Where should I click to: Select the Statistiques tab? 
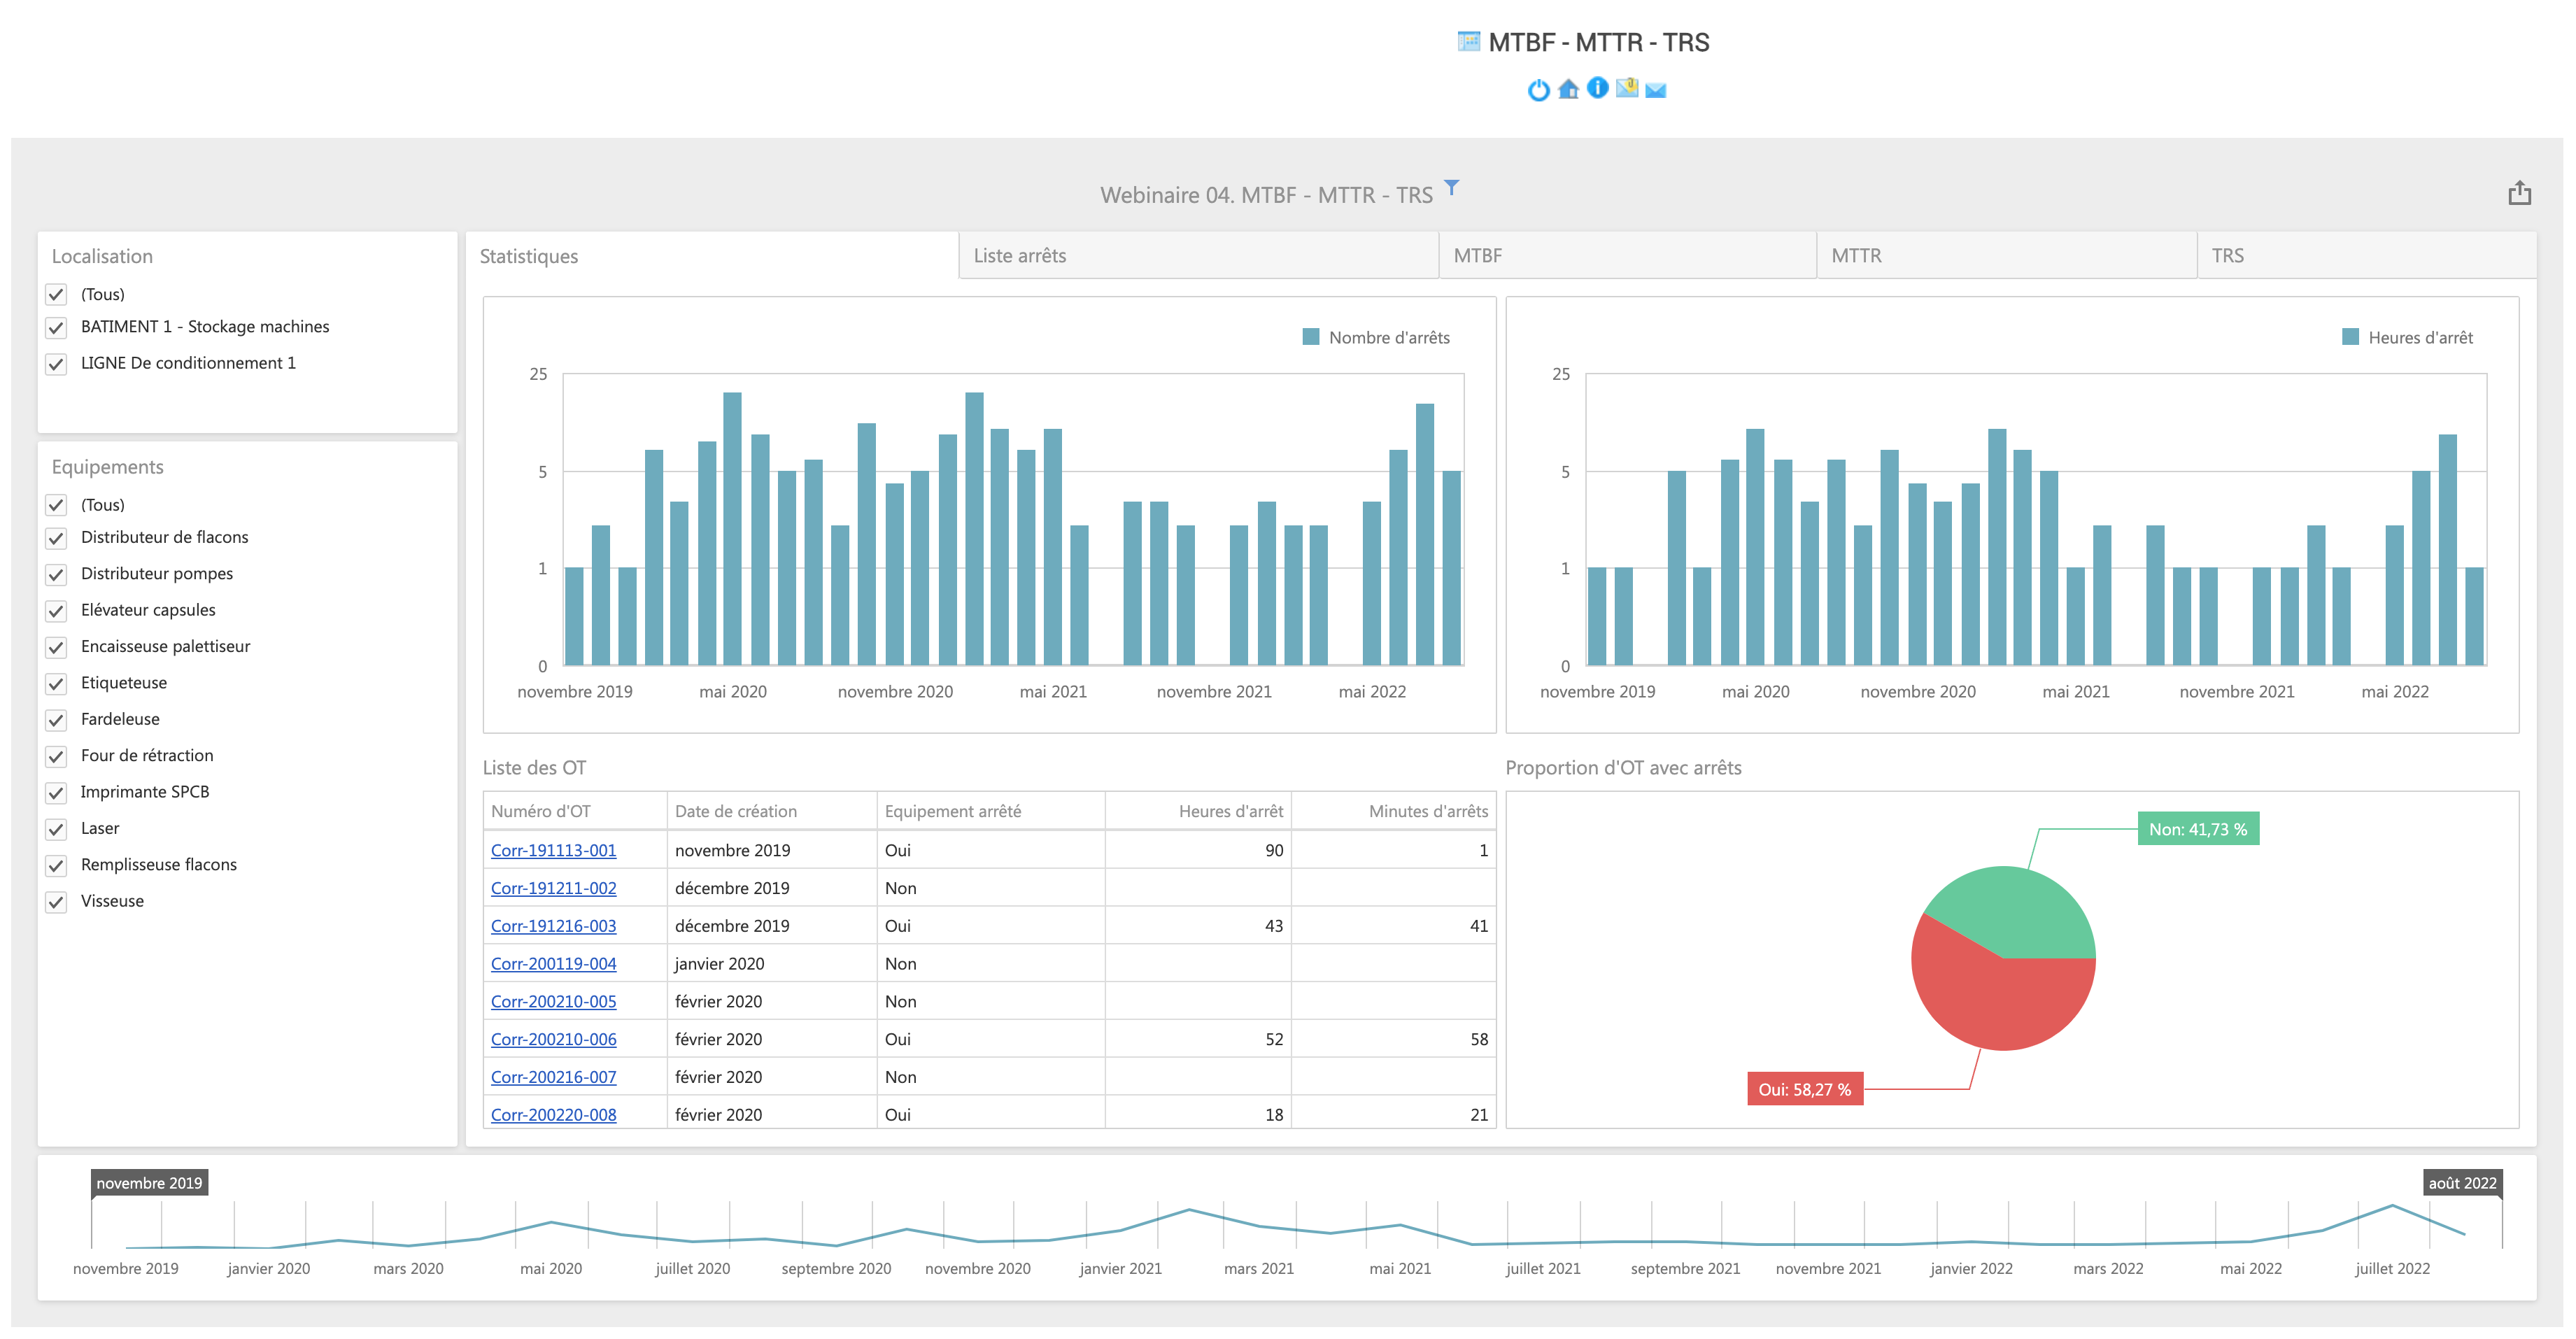(712, 256)
